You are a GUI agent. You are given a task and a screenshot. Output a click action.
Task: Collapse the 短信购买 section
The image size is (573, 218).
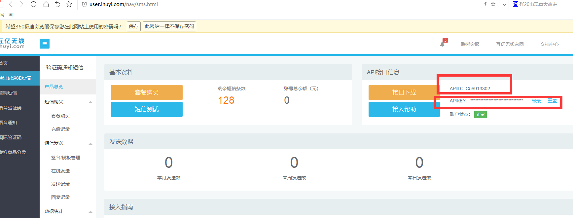tap(90, 102)
